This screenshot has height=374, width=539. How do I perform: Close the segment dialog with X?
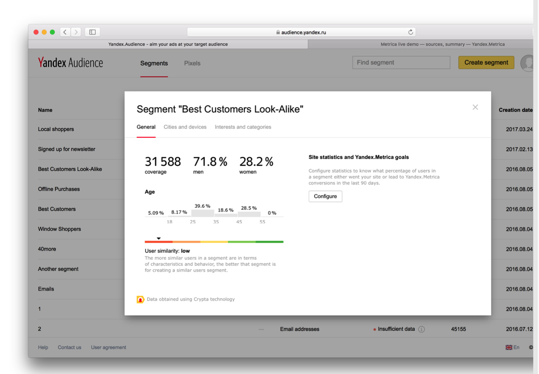475,107
